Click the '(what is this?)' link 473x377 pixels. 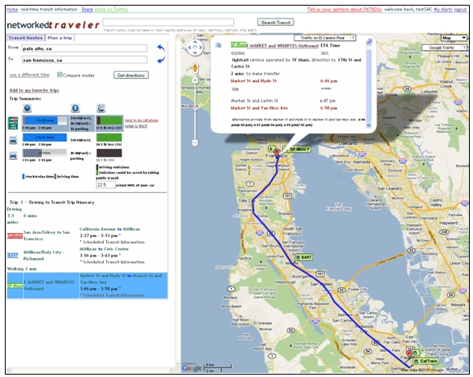pos(136,126)
